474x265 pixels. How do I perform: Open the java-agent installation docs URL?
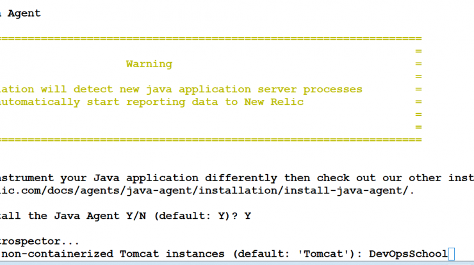click(207, 191)
